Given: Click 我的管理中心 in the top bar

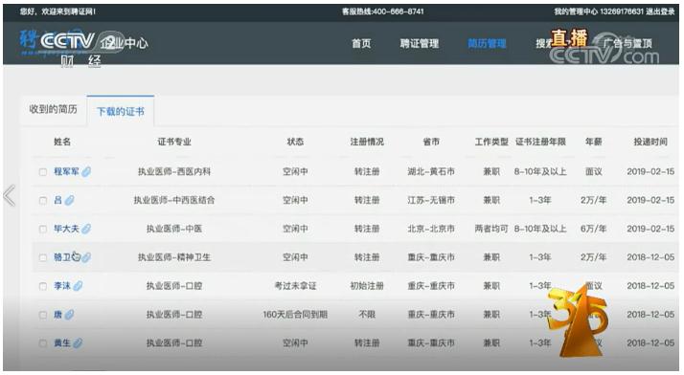Looking at the screenshot, I should pyautogui.click(x=576, y=11).
